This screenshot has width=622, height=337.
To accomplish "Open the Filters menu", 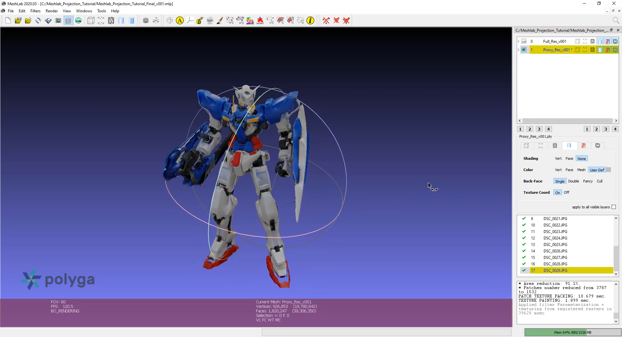I will click(35, 11).
